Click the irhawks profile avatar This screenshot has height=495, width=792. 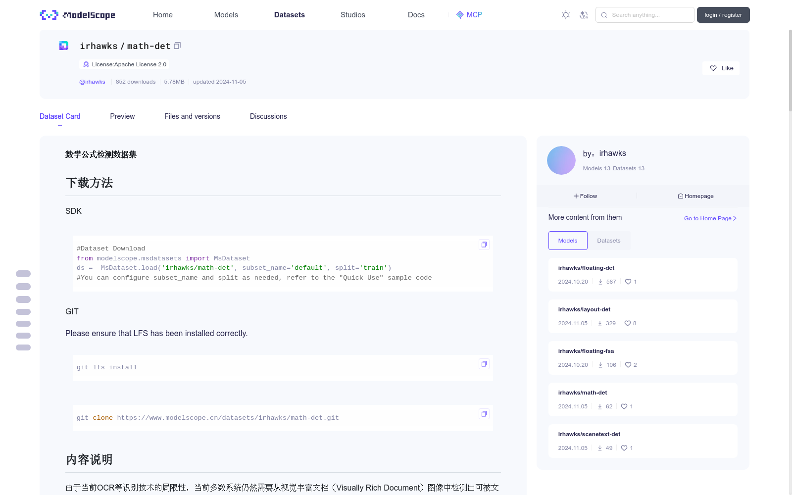click(x=561, y=160)
